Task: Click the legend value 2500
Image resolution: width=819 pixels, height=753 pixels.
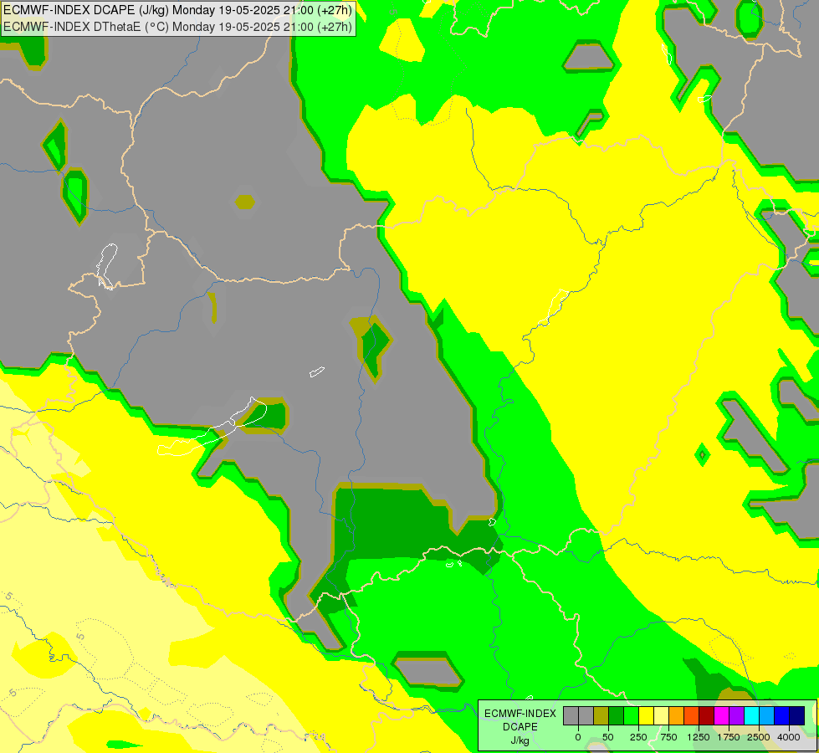Action: click(x=759, y=737)
